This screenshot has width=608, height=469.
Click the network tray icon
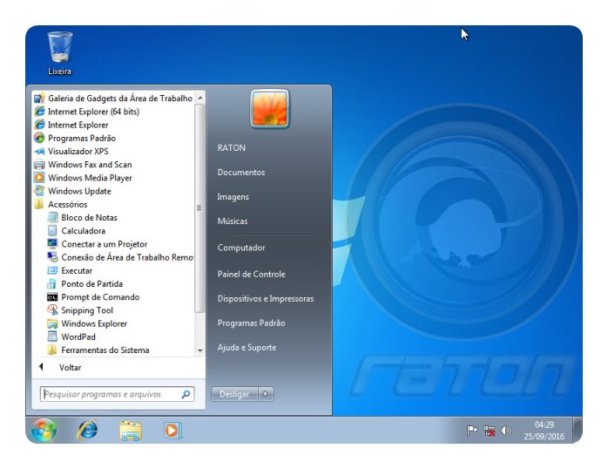489,431
